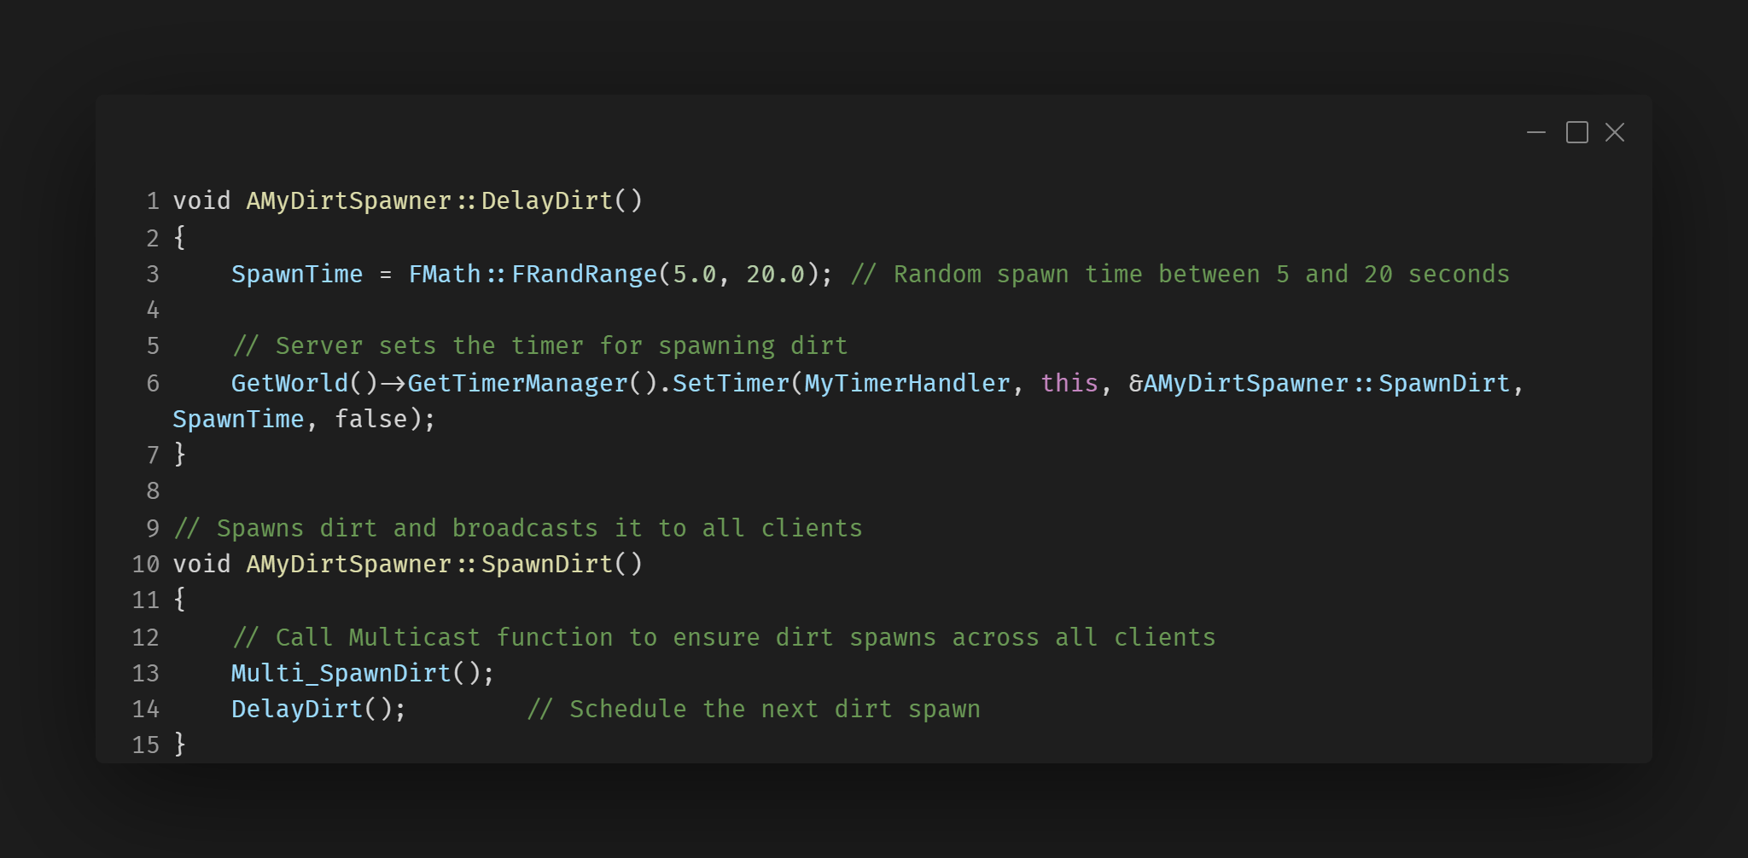Click the 'Server sets the timer' comment

539,346
